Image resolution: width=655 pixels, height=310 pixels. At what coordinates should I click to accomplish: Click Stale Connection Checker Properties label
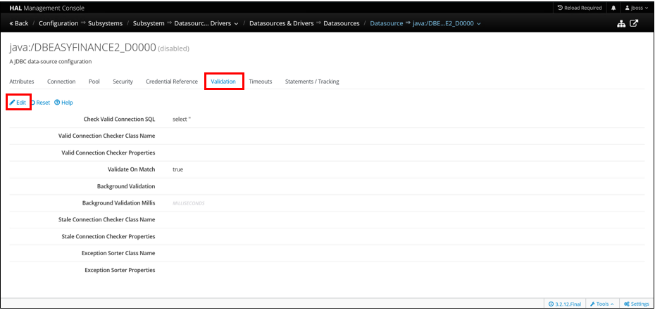[108, 237]
